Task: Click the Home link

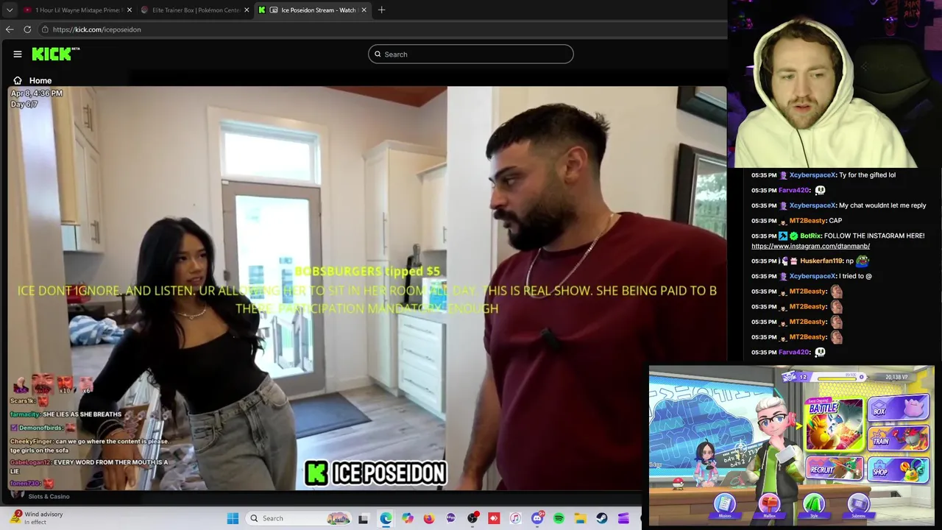Action: click(x=40, y=80)
